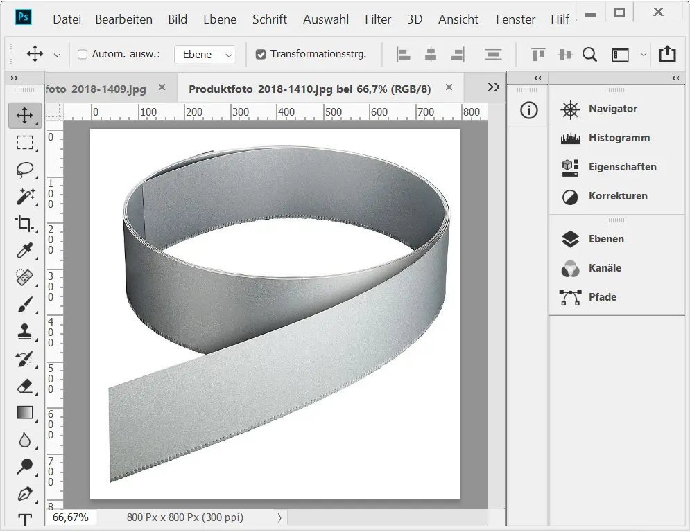The height and width of the screenshot is (532, 690).
Task: Select the Lasso tool
Action: click(x=25, y=170)
